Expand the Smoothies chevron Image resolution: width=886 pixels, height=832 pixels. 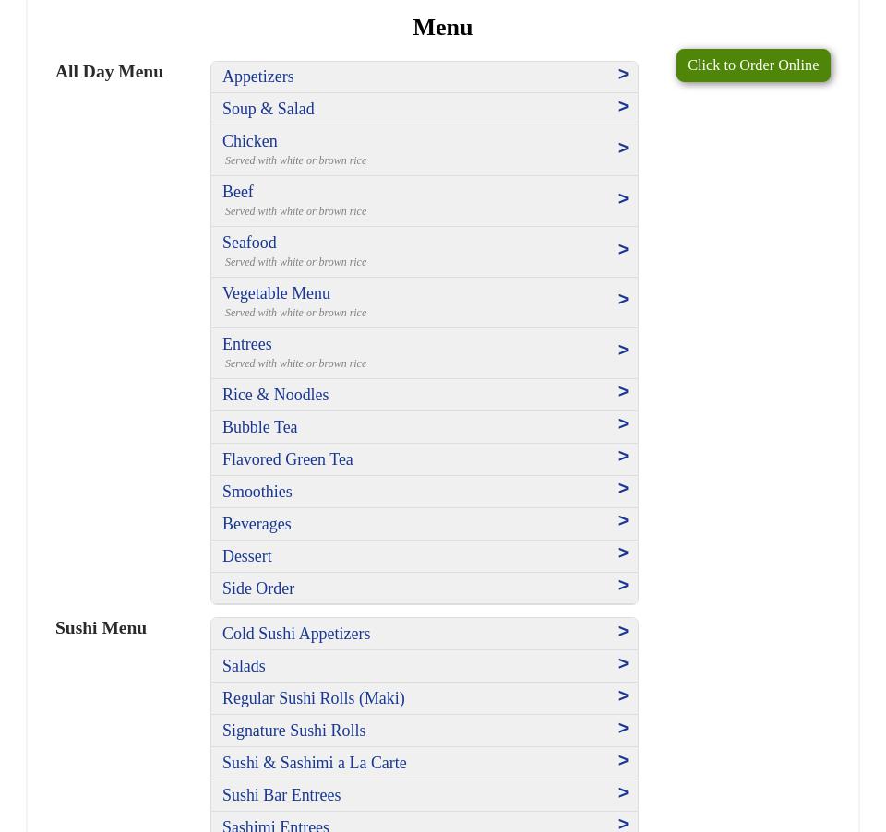[623, 489]
